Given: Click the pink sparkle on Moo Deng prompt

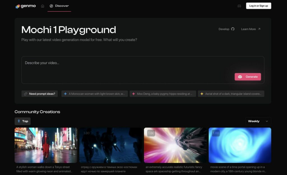Looking at the screenshot, I should 133,94.
